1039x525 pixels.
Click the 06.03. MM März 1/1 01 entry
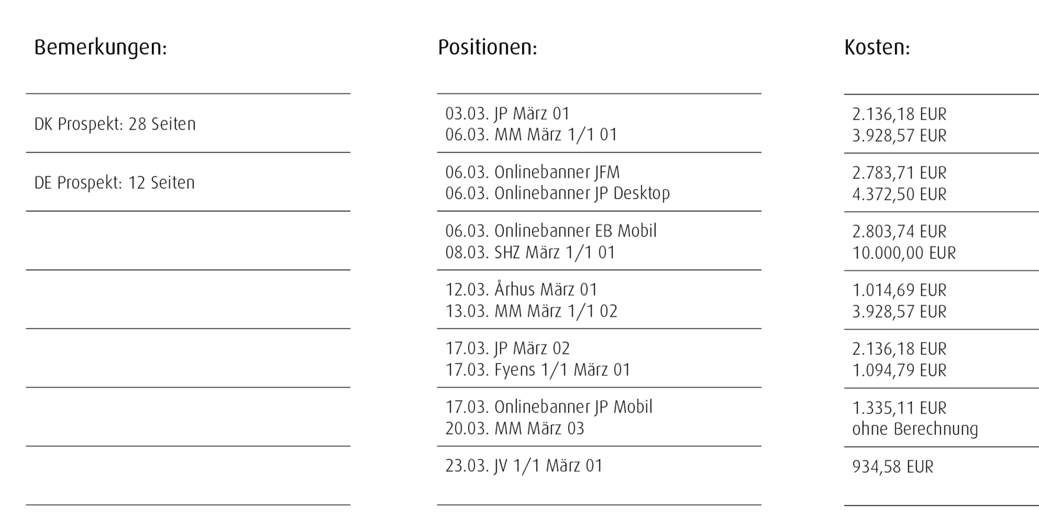[531, 135]
